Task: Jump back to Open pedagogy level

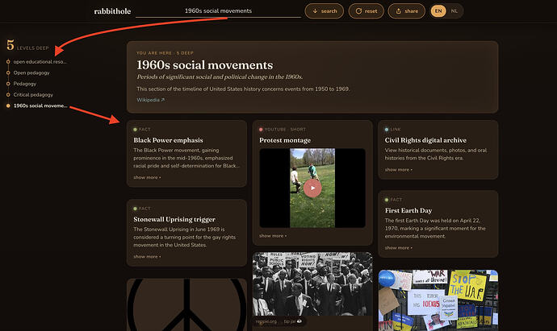Action: point(31,72)
